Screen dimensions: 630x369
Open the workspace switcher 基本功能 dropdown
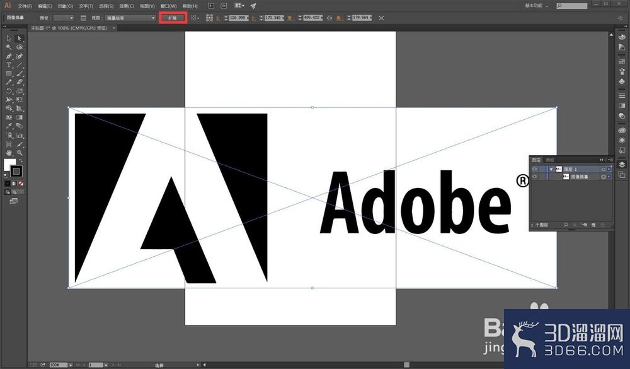536,6
